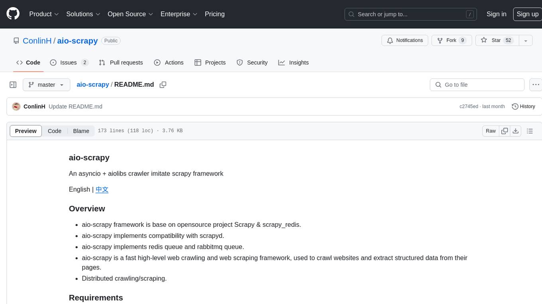Click the Requirements heading
542x304 pixels.
point(96,298)
